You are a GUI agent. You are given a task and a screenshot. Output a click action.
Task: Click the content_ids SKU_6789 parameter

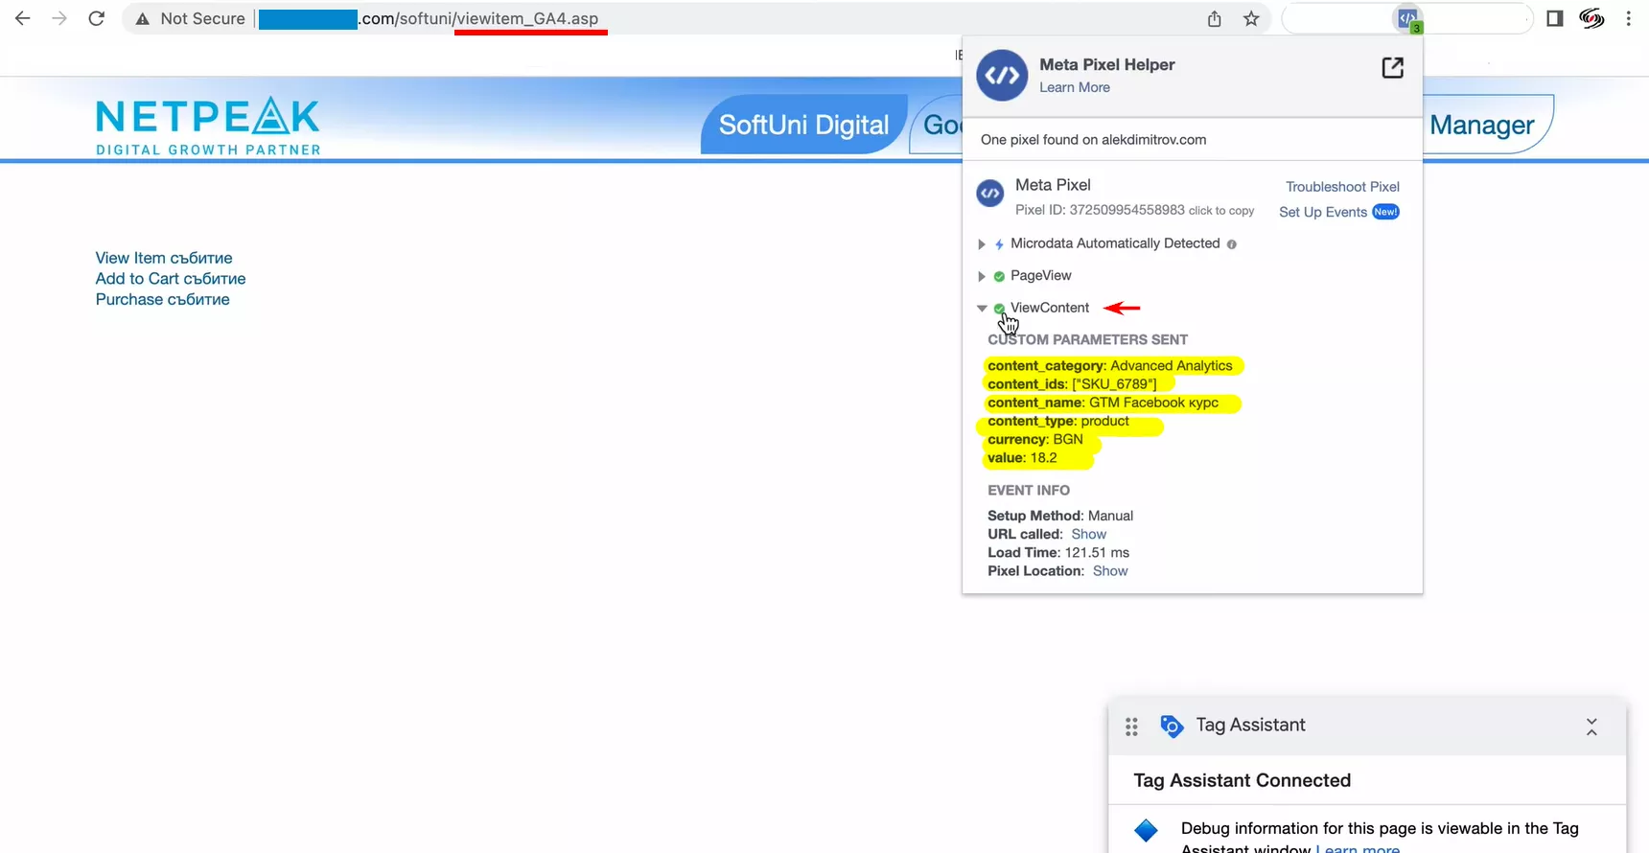click(1072, 383)
